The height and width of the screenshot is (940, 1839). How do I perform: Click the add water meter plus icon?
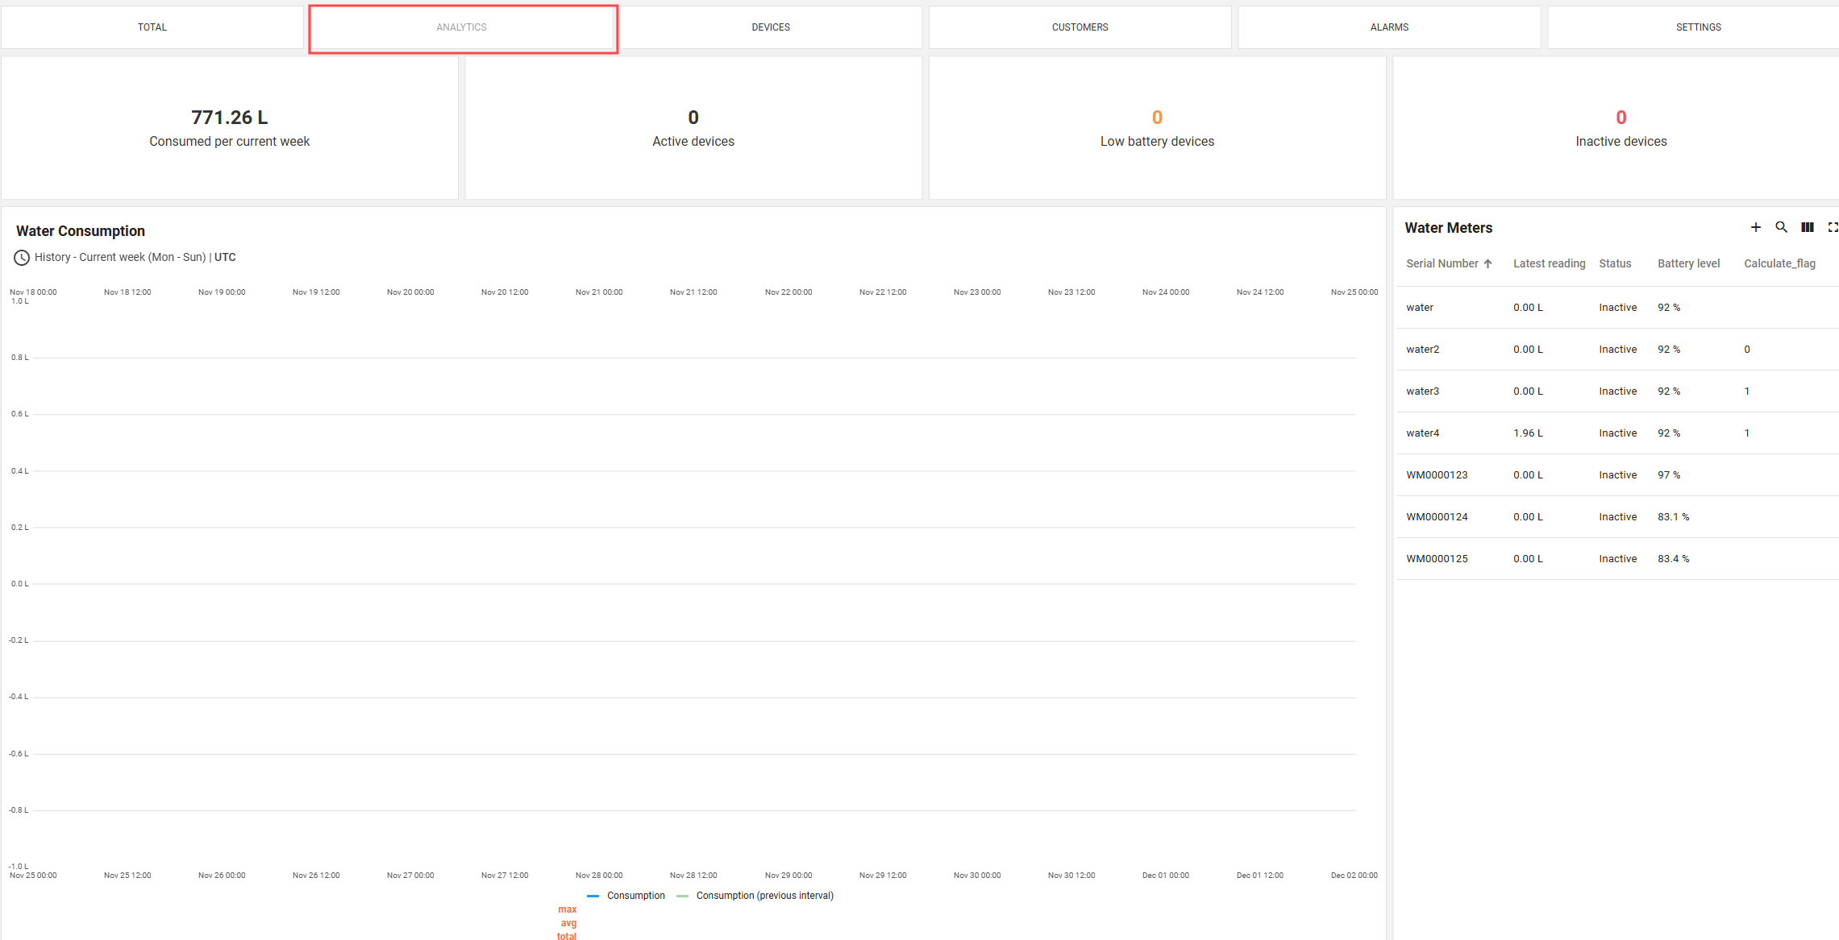coord(1755,228)
